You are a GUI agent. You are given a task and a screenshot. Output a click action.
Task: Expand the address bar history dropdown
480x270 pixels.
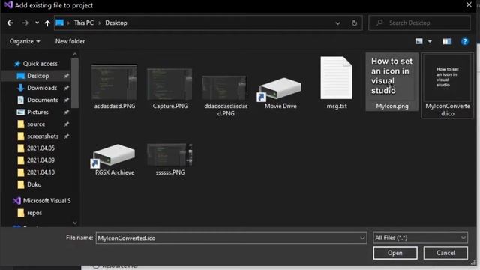337,23
